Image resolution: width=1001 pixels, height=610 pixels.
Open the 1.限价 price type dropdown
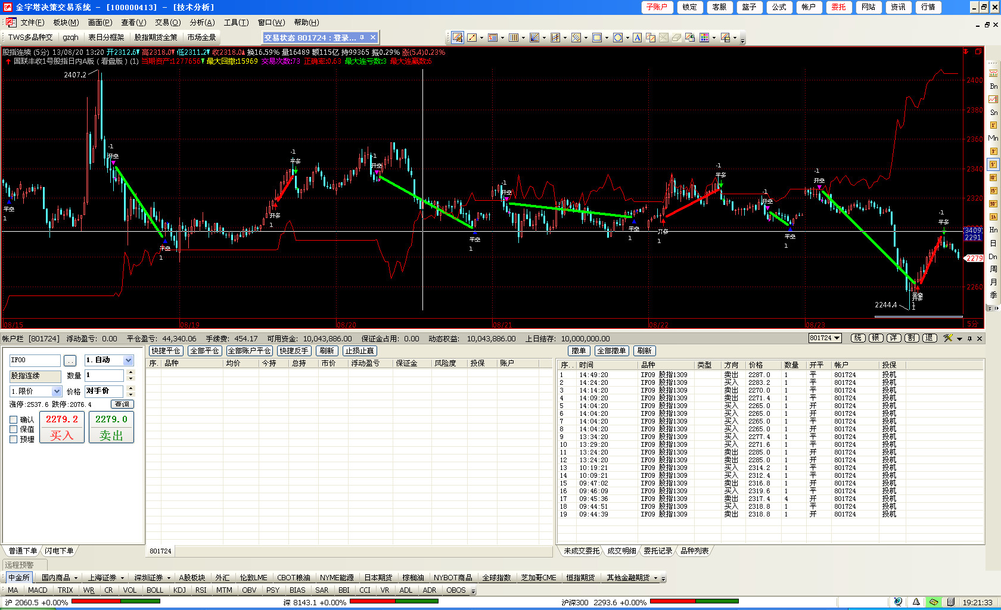[57, 391]
